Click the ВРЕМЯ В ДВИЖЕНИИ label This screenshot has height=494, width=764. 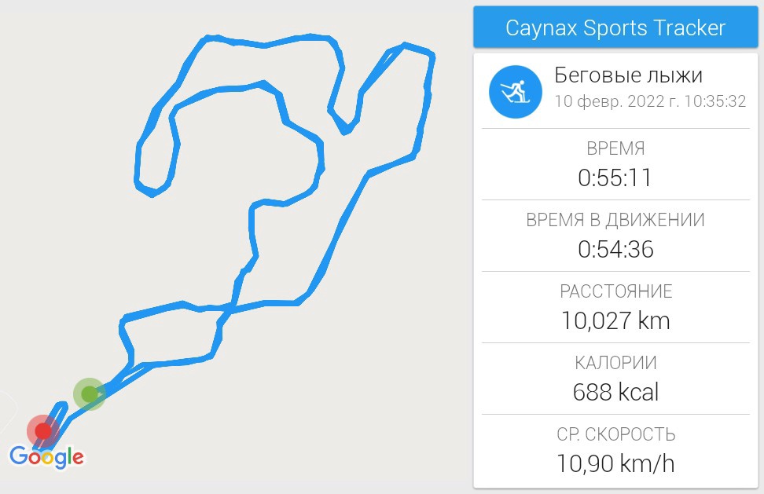(x=615, y=220)
